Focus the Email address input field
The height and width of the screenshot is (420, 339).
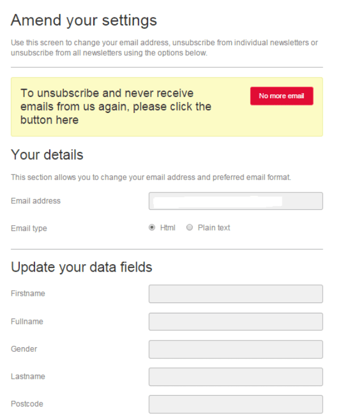236,201
